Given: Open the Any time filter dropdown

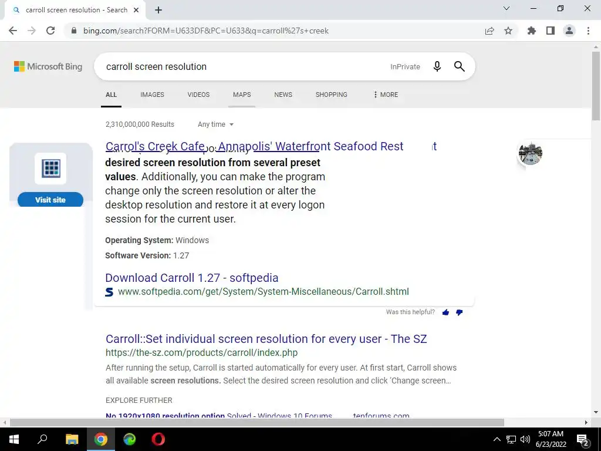Looking at the screenshot, I should 215,124.
